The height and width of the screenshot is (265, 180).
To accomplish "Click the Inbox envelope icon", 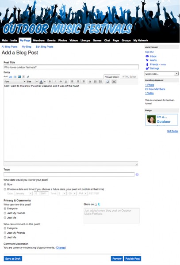I will click(x=147, y=56).
